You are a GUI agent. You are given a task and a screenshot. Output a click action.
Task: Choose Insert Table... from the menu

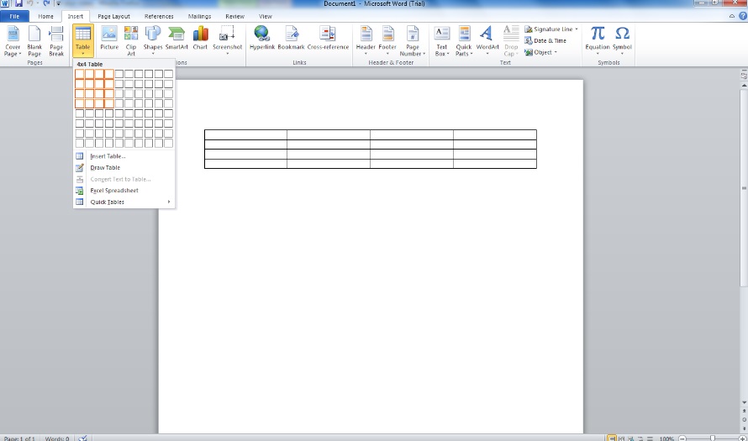108,156
